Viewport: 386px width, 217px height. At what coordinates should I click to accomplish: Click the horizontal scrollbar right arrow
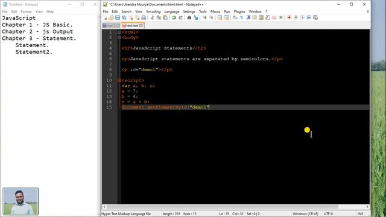pos(367,207)
